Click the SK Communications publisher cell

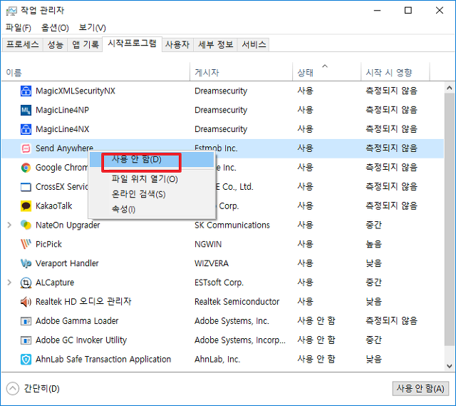pos(232,225)
